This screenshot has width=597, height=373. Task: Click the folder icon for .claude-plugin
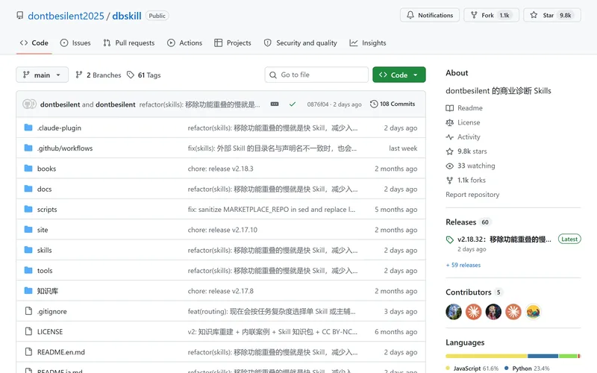(x=28, y=128)
